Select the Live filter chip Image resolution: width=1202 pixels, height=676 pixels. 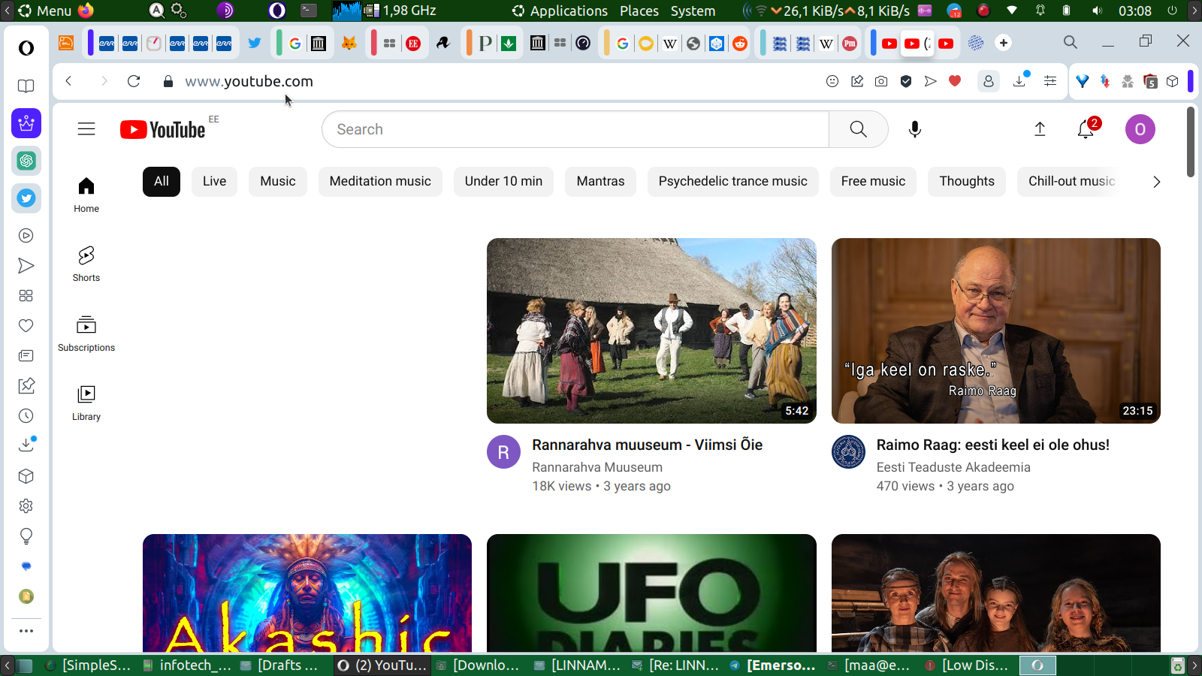click(214, 182)
